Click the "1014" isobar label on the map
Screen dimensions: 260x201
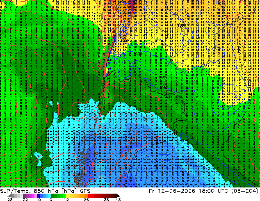tap(107, 78)
